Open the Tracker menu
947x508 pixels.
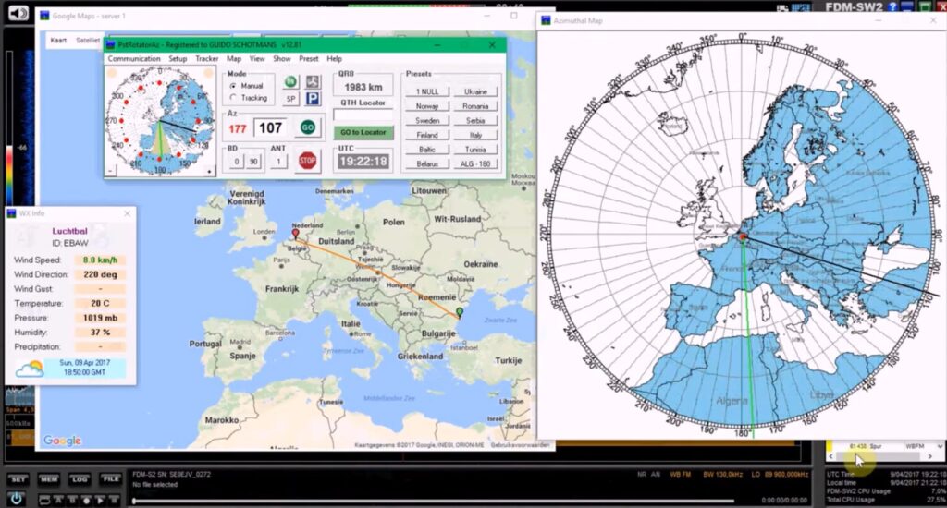pyautogui.click(x=206, y=58)
